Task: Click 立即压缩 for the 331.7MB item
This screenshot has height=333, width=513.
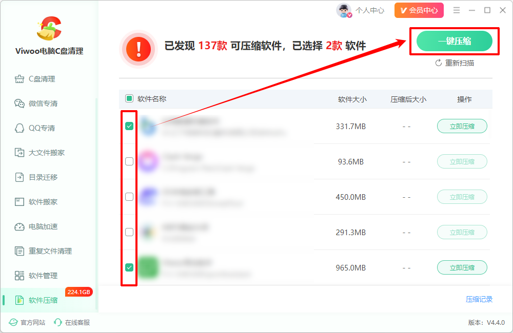Action: point(462,126)
